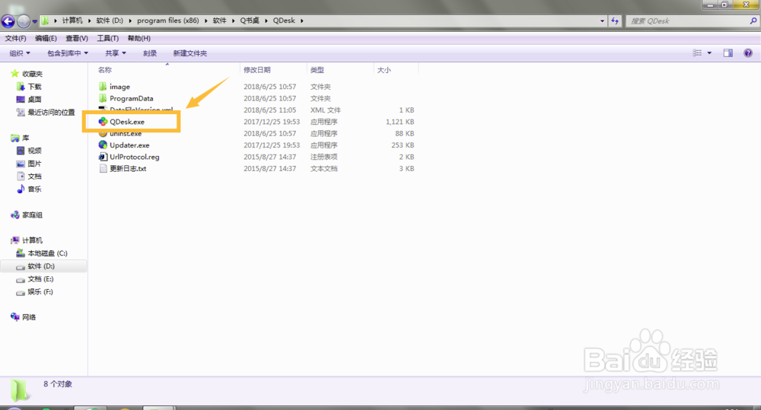
Task: Select the Updater.exe globe icon
Action: (103, 145)
